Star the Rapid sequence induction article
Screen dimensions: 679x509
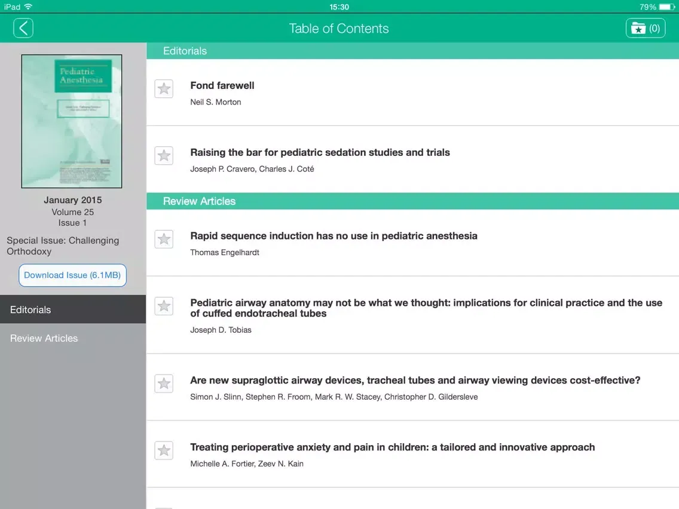click(164, 240)
